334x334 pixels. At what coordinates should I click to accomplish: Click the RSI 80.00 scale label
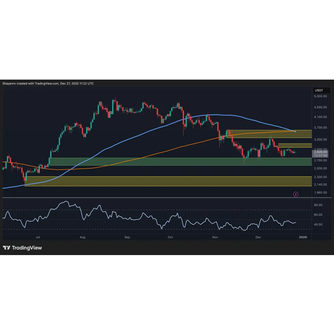pos(318,205)
